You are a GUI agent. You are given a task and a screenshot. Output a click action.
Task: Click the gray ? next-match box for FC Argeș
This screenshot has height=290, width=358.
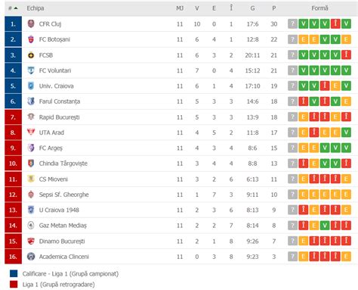coord(292,148)
